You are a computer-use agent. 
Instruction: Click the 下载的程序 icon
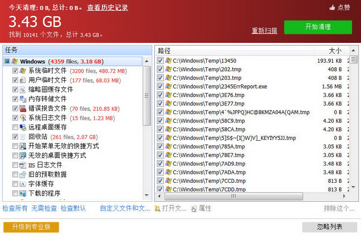(x=23, y=194)
